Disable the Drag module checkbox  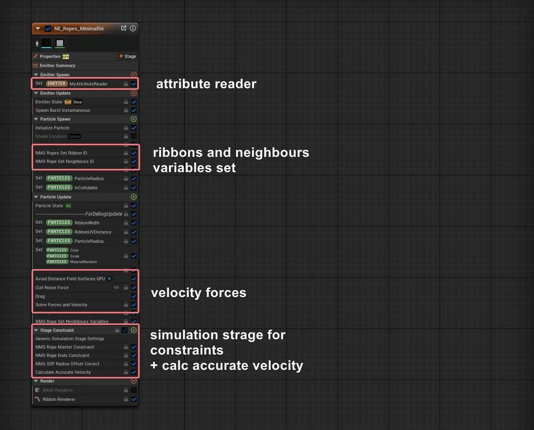134,296
